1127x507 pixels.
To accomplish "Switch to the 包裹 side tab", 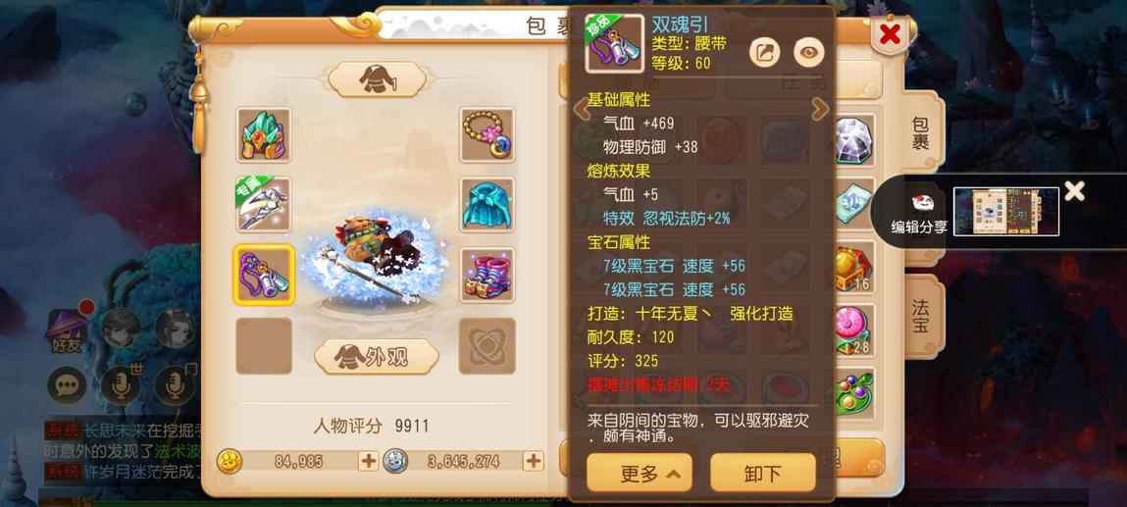I will coord(922,132).
